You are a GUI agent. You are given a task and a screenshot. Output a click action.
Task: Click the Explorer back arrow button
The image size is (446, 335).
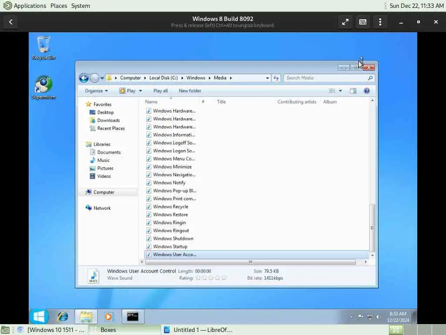click(x=84, y=78)
